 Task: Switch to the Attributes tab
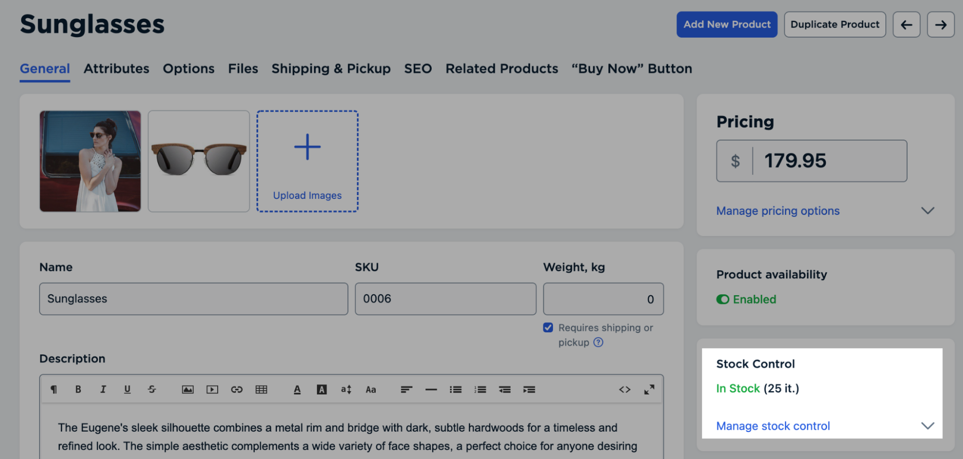[116, 69]
